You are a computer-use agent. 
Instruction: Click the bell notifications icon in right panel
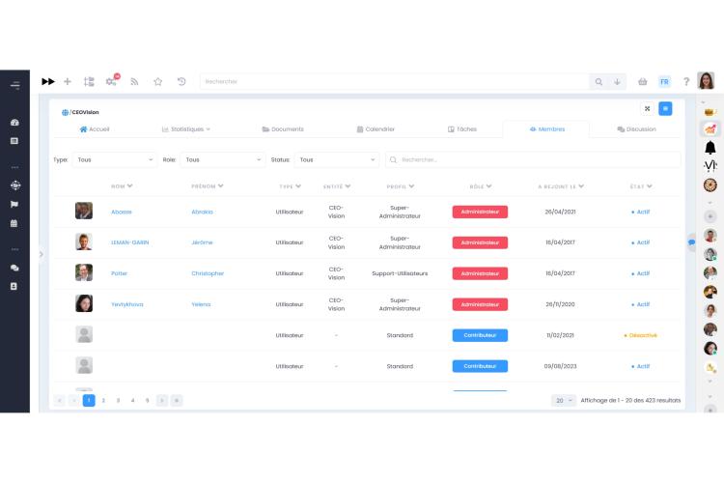[710, 148]
